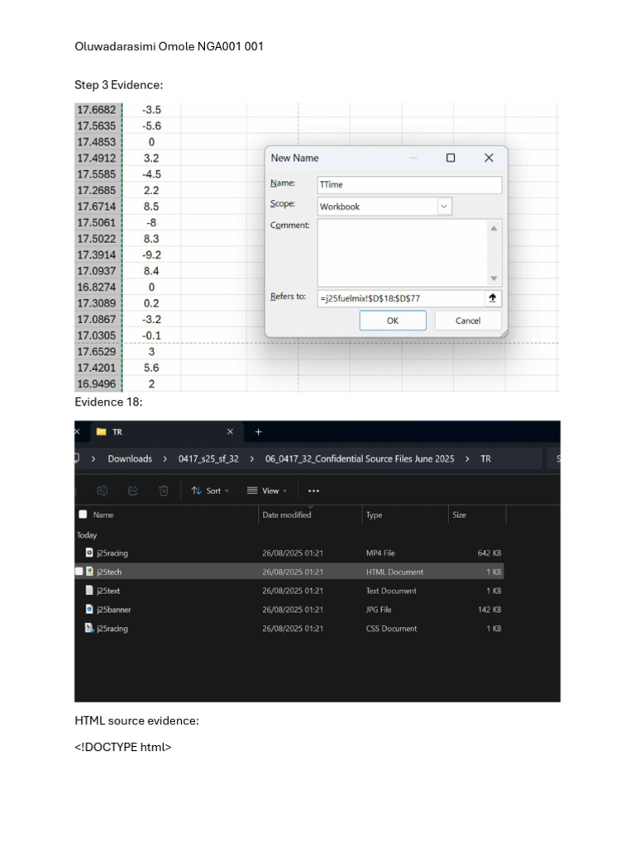Click the j25banner JPG file icon
Viewport: 635px width, 846px height.
tap(89, 609)
